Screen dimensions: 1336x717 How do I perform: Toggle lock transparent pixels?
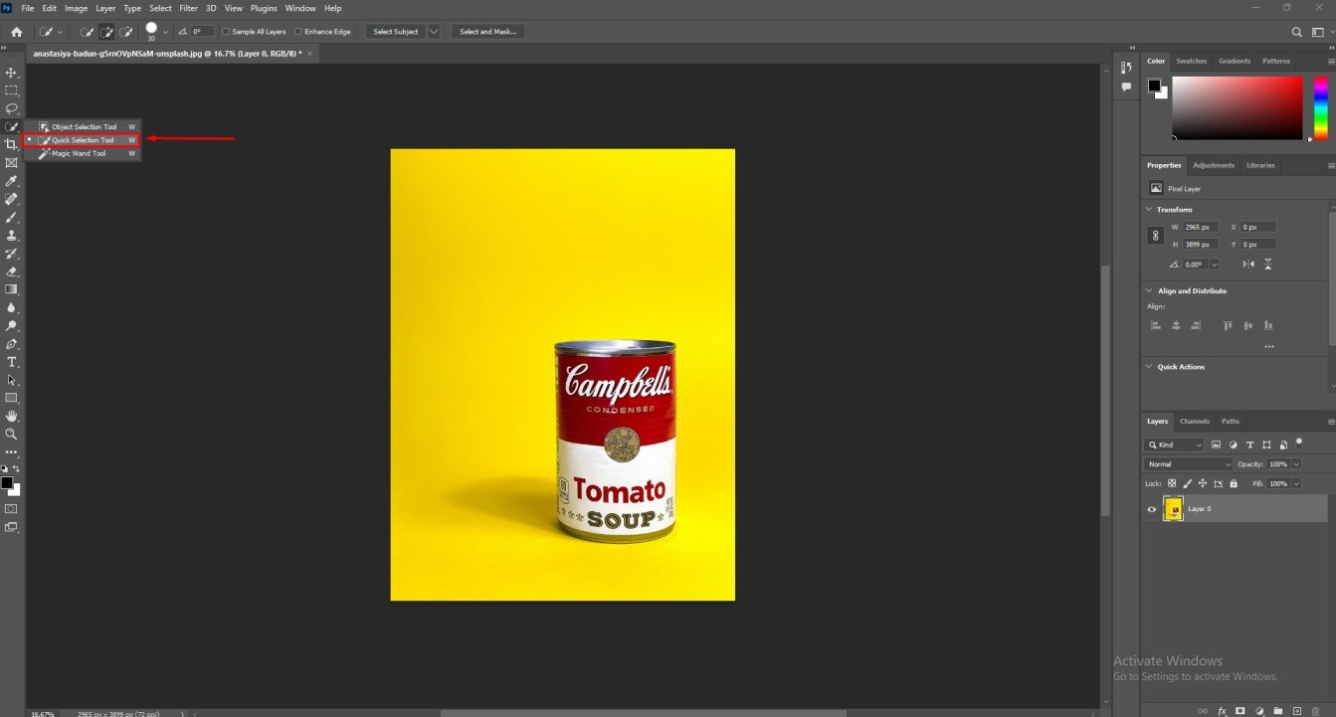(1172, 483)
